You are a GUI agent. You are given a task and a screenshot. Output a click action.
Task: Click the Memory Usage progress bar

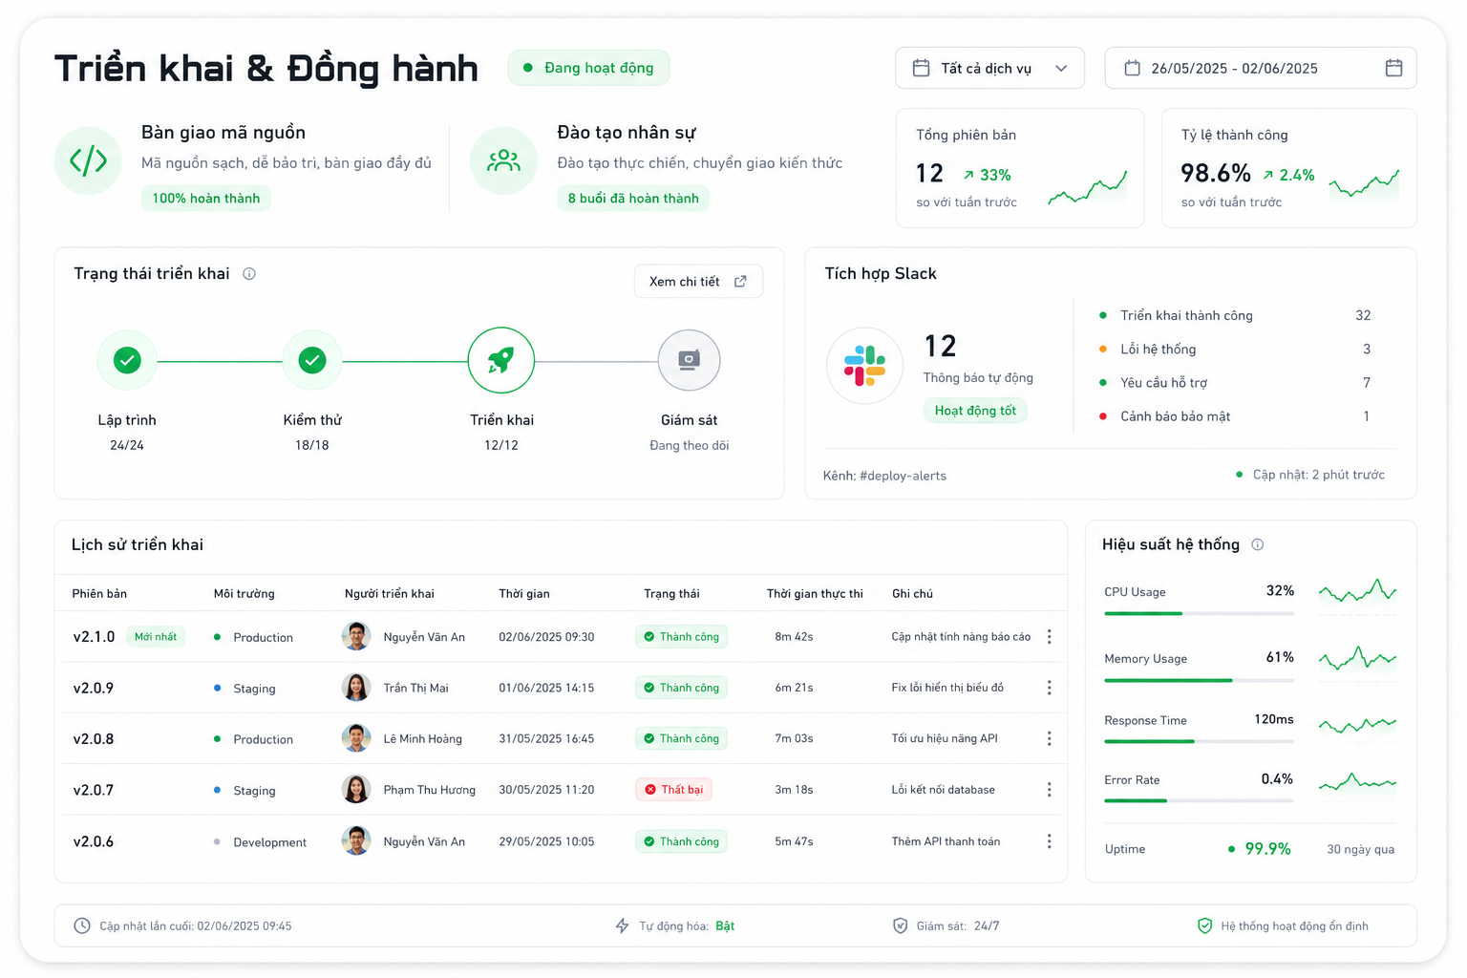pos(1199,680)
